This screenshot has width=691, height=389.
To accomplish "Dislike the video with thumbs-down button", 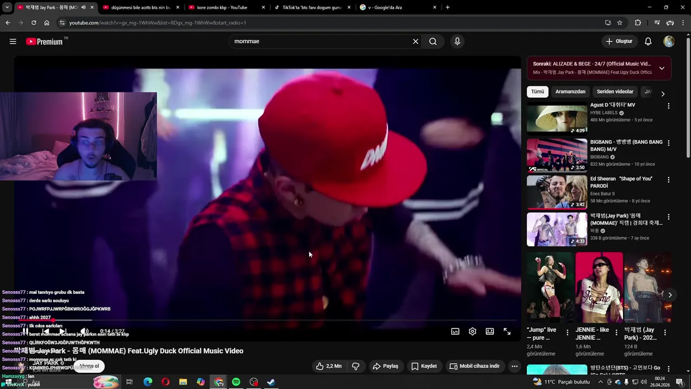I will [356, 366].
